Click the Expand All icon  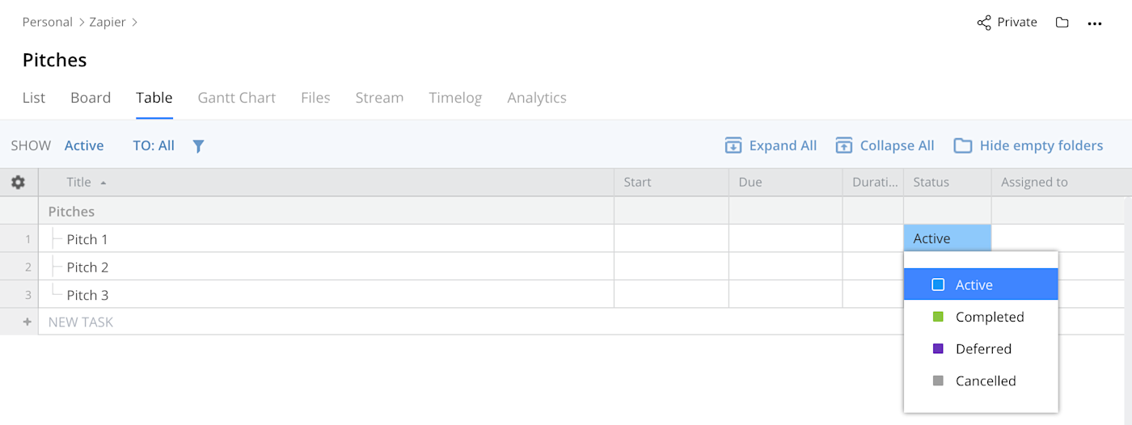coord(733,145)
